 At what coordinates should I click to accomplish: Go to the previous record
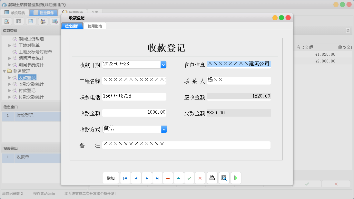tap(136, 178)
